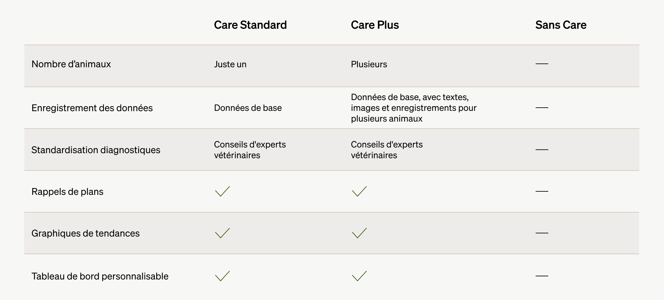Click the 'Juste un' cell text

[230, 64]
